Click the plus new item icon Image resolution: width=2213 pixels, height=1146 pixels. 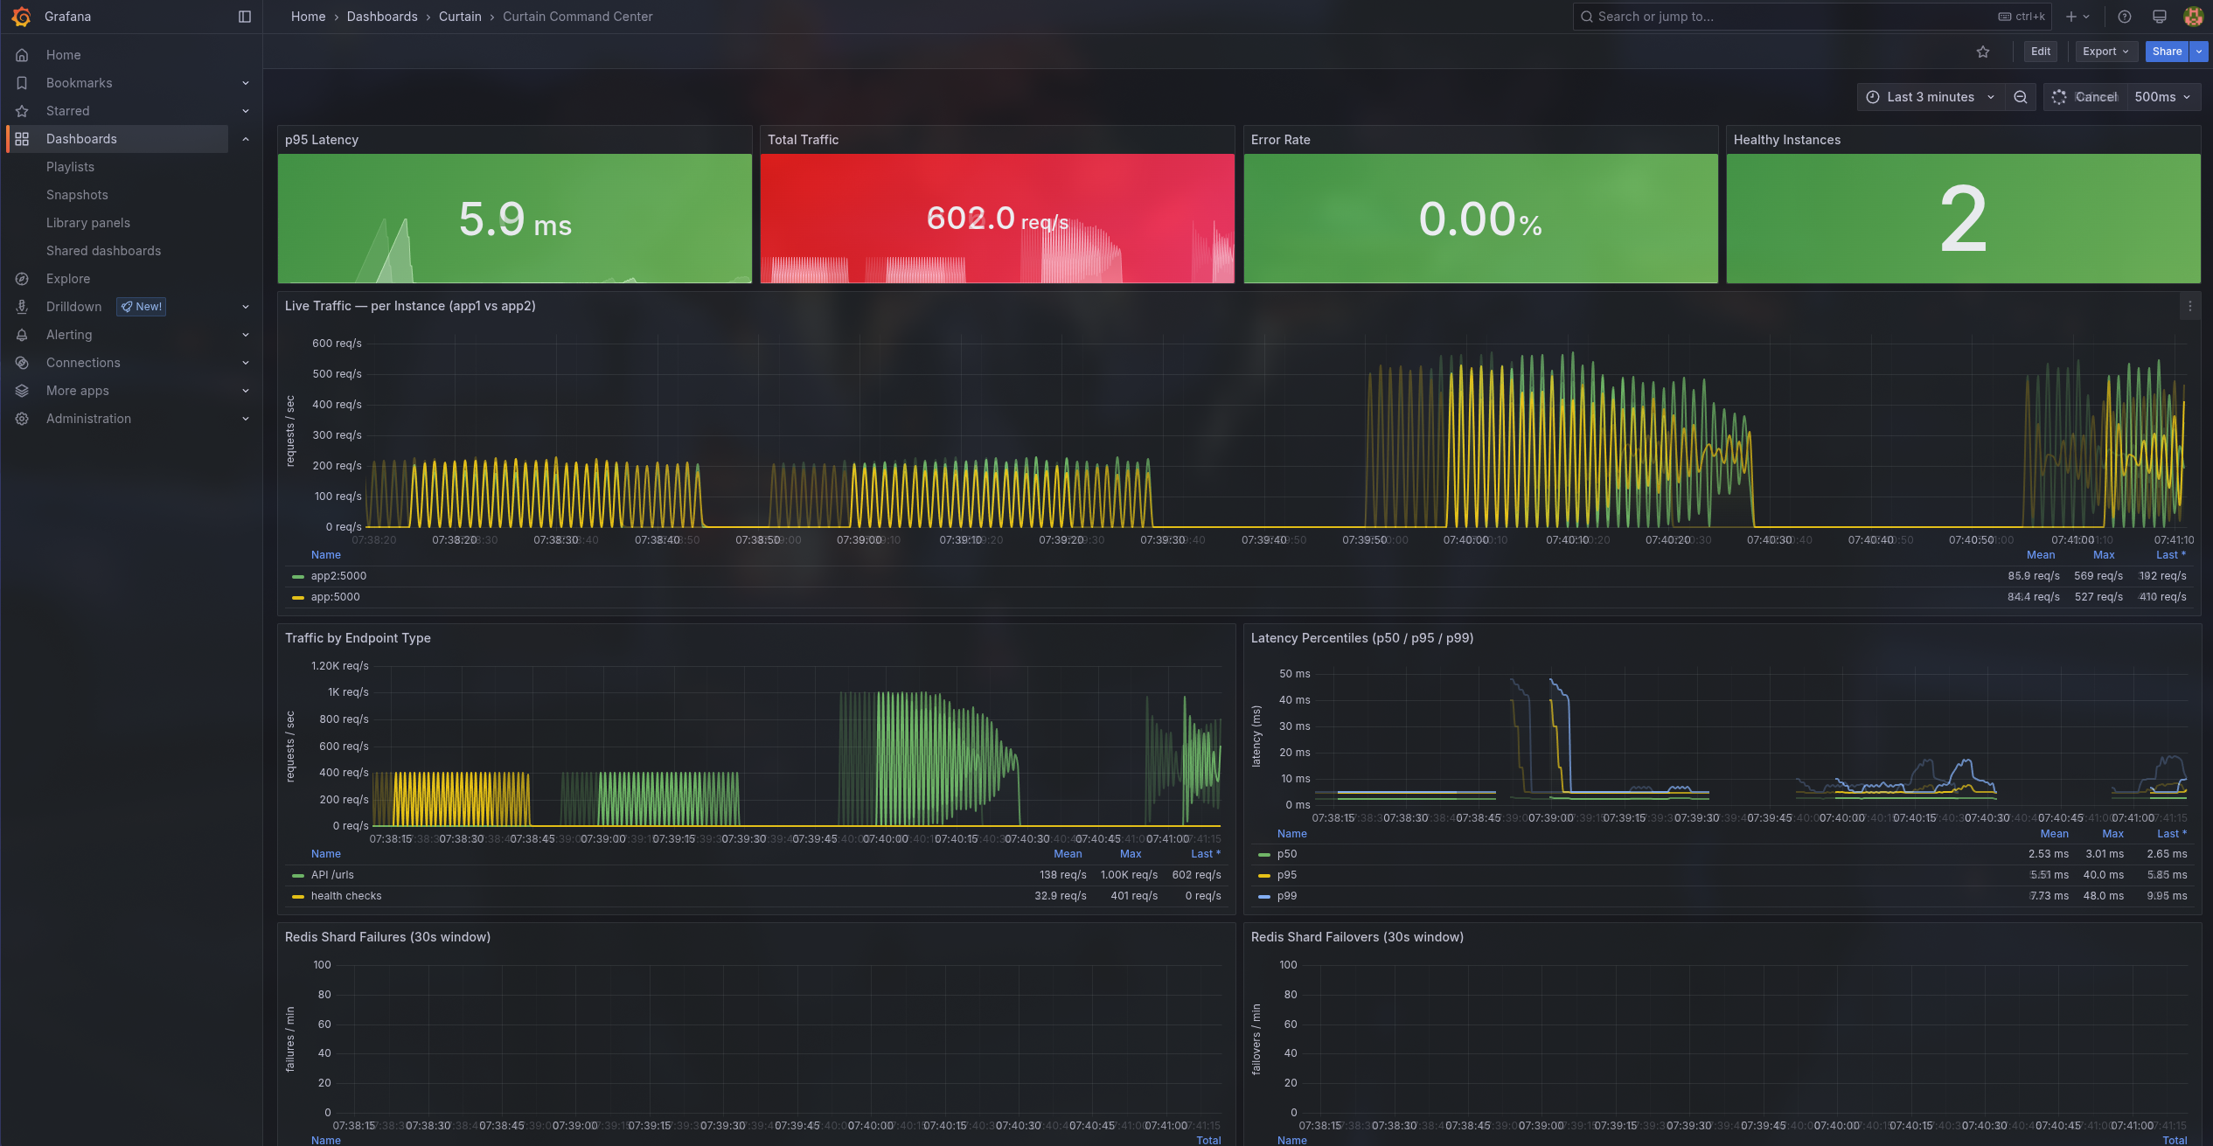(2070, 17)
